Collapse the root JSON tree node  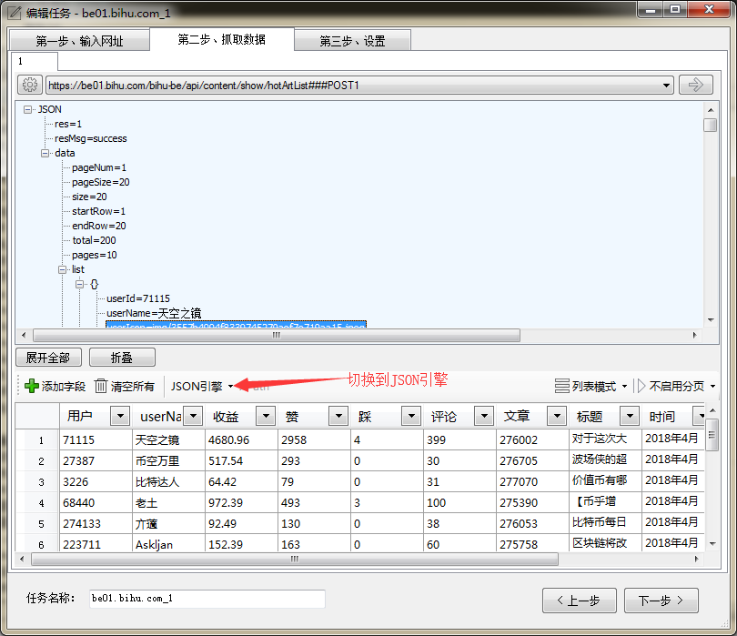click(x=28, y=109)
